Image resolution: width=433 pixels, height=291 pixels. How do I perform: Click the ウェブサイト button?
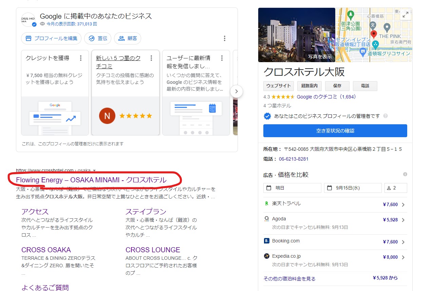point(279,86)
